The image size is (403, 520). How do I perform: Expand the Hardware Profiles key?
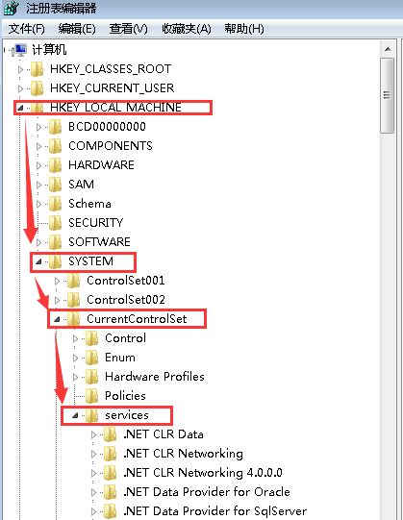(75, 377)
